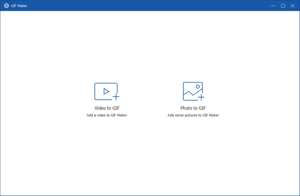This screenshot has width=300, height=196.
Task: Close the GIF Maker window
Action: click(293, 6)
